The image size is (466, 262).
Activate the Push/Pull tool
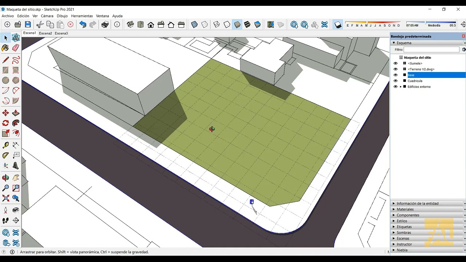(16, 113)
